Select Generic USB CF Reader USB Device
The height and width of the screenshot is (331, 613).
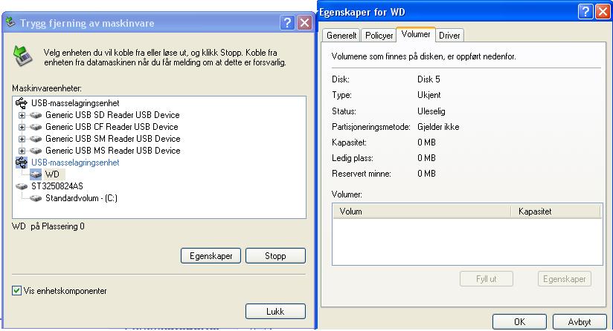coord(112,127)
